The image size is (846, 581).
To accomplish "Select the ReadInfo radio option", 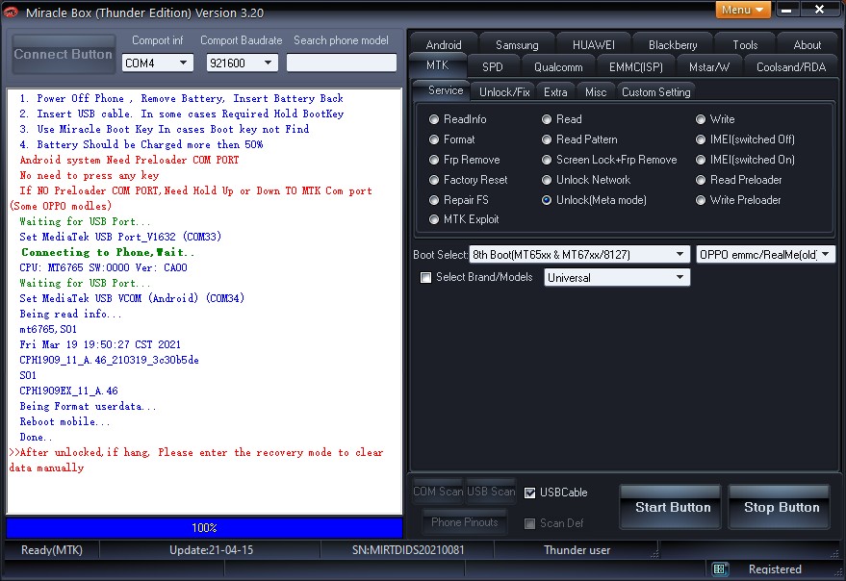I will click(457, 118).
